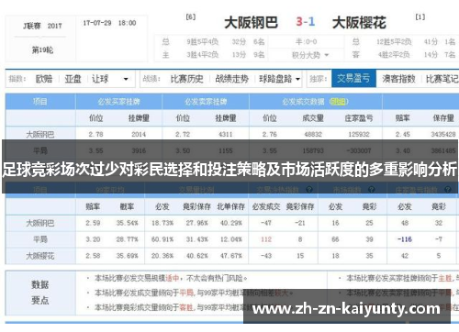Click the 北单保存 column sub-header
Image resolution: width=459 pixels, height=332 pixels.
(x=231, y=206)
